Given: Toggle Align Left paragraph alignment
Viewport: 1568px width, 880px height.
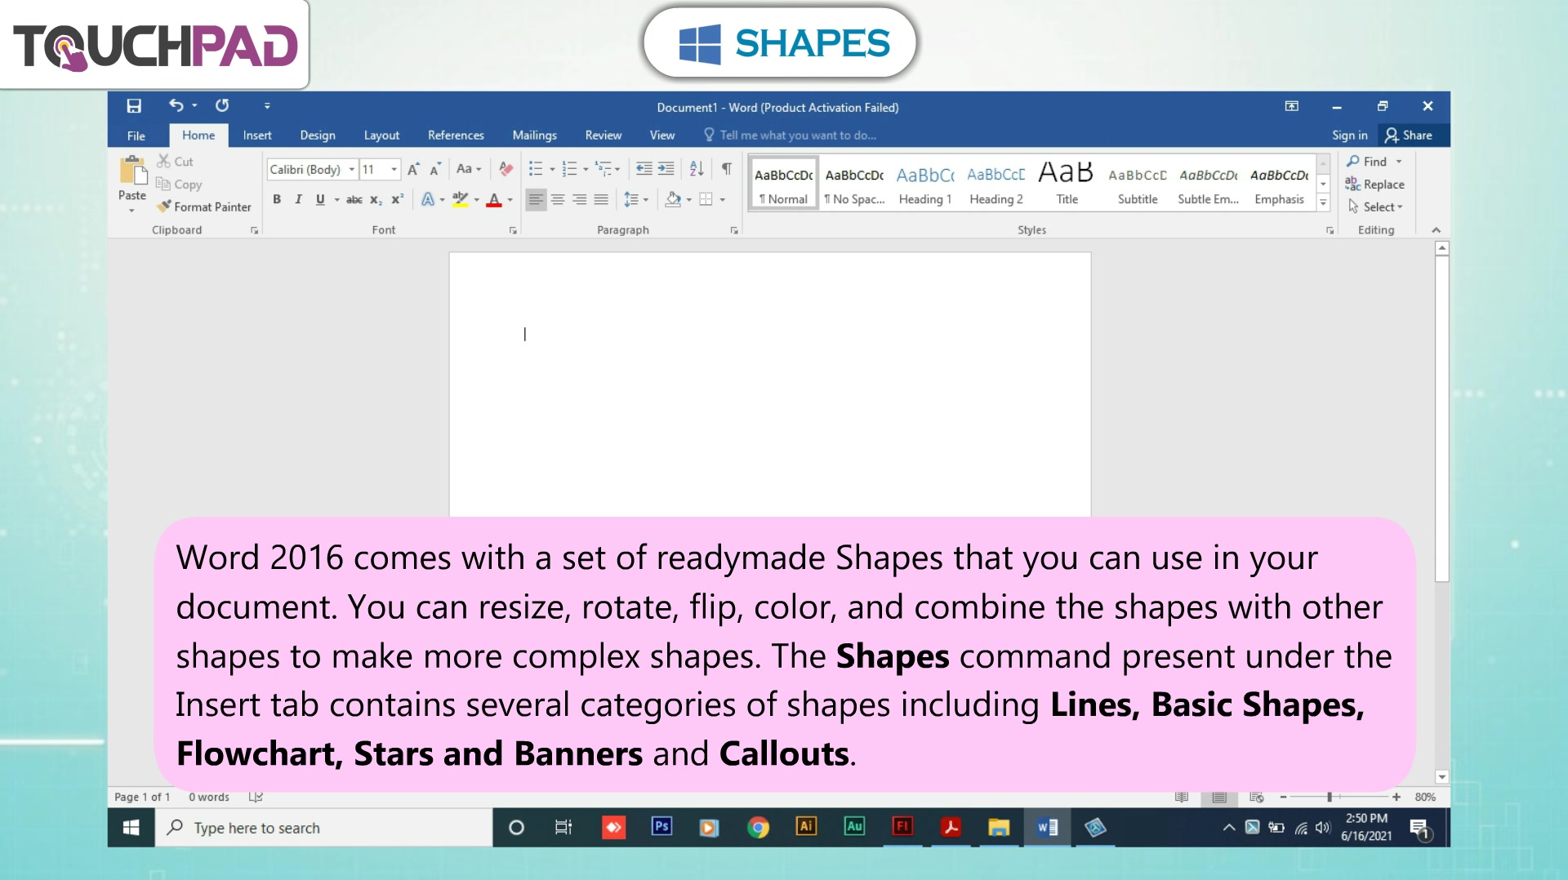Looking at the screenshot, I should (x=536, y=199).
